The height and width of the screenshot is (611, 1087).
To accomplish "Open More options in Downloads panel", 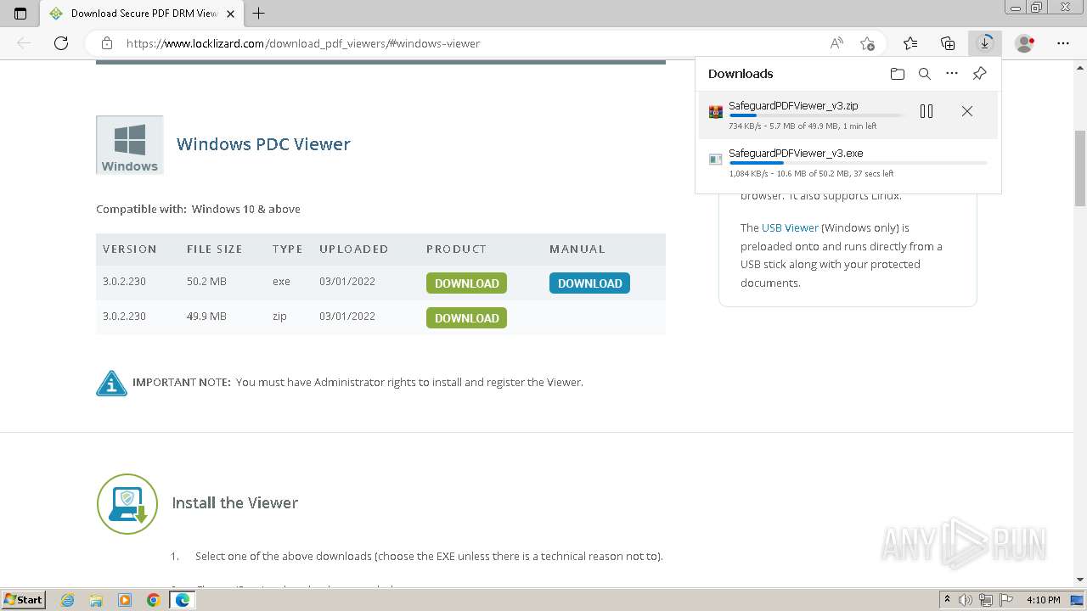I will (x=952, y=74).
